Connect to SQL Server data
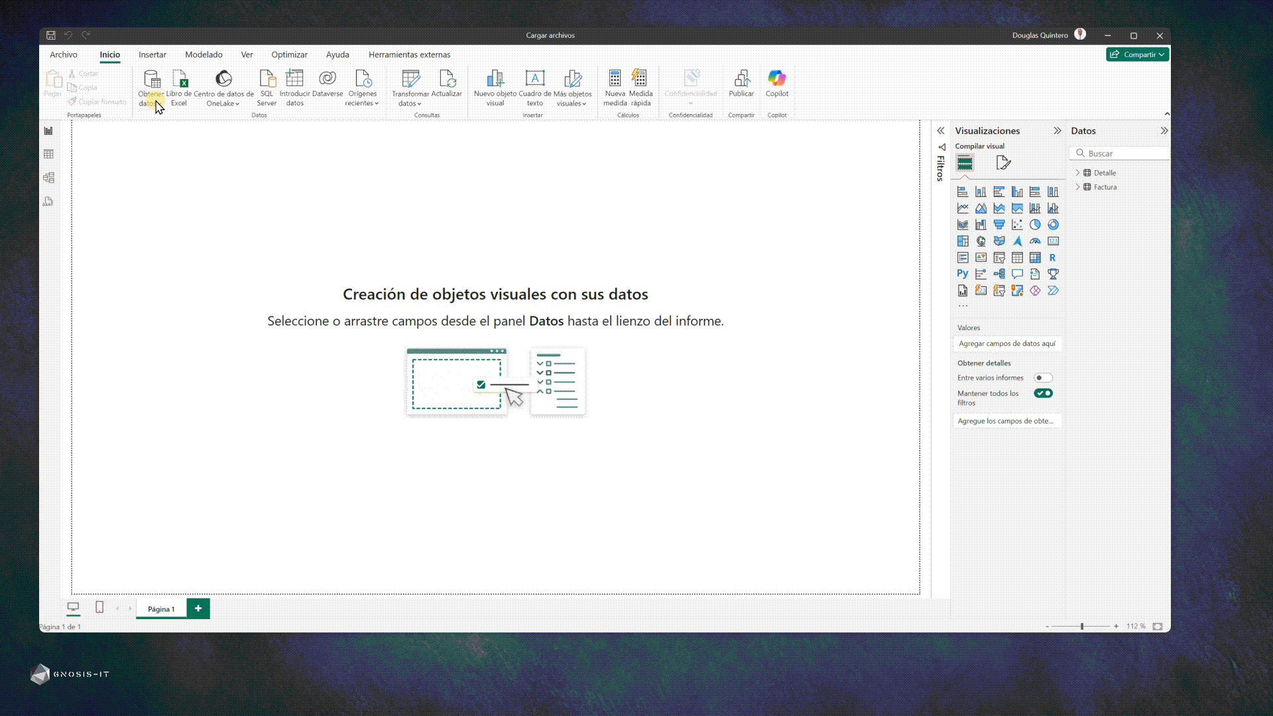This screenshot has width=1273, height=716. pyautogui.click(x=267, y=88)
